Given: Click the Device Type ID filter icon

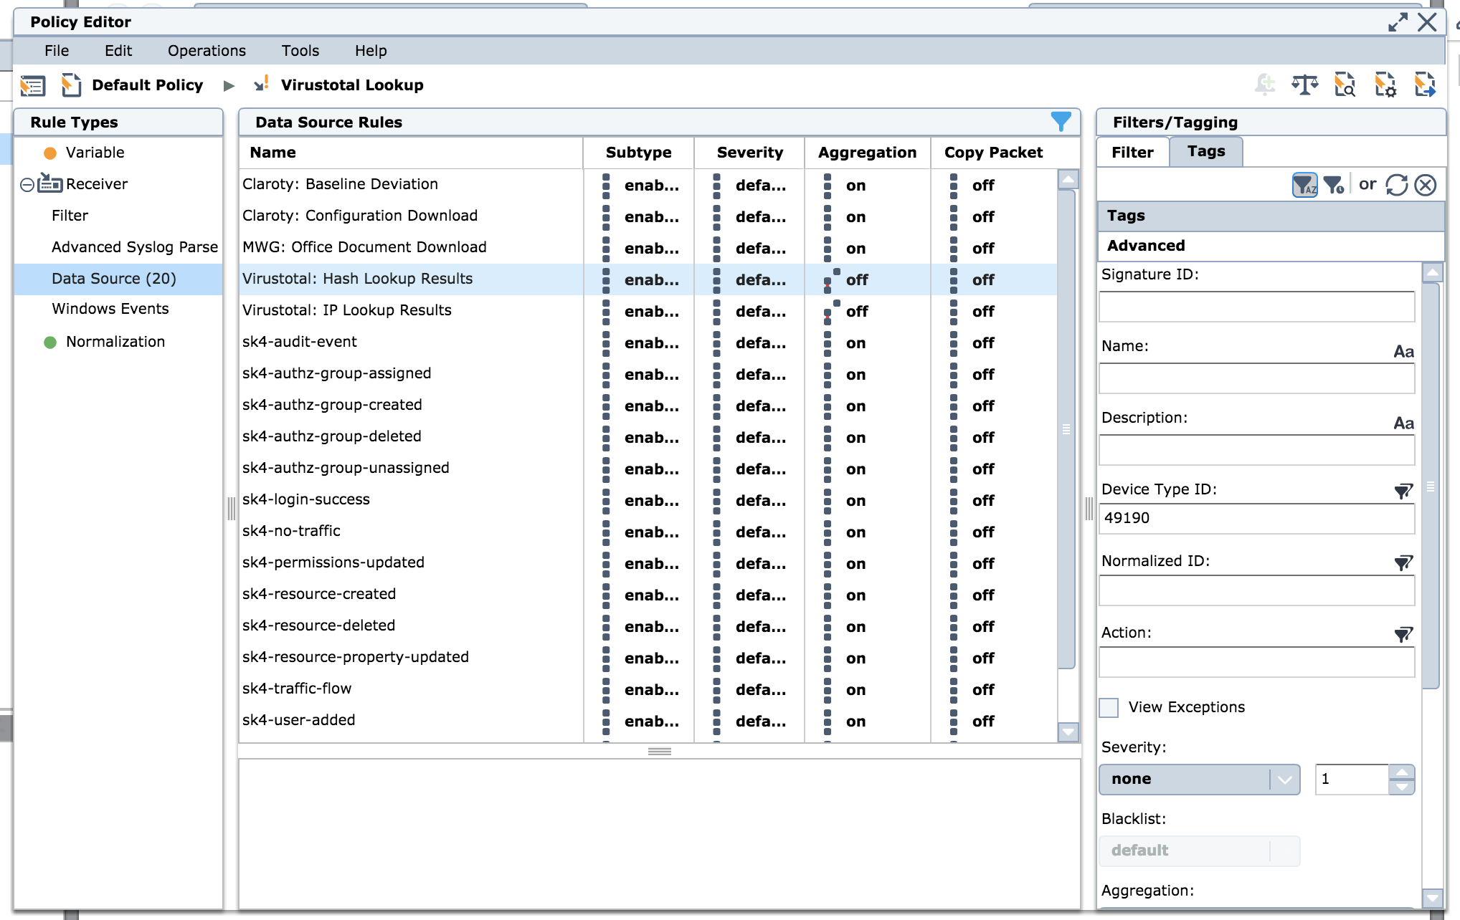Looking at the screenshot, I should [1403, 491].
